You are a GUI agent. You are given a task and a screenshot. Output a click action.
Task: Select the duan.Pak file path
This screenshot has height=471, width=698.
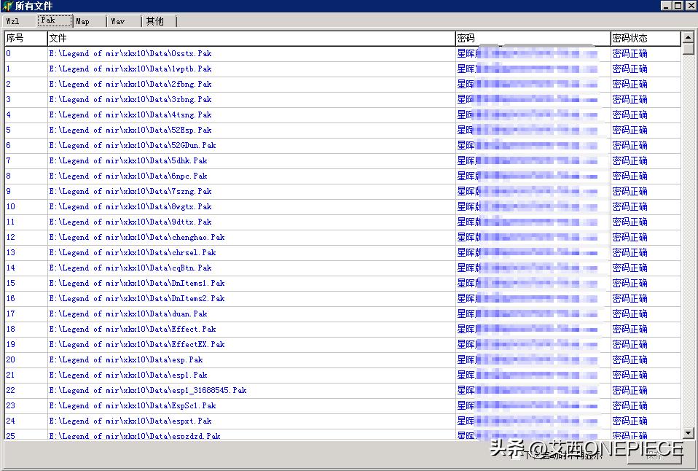(x=128, y=314)
